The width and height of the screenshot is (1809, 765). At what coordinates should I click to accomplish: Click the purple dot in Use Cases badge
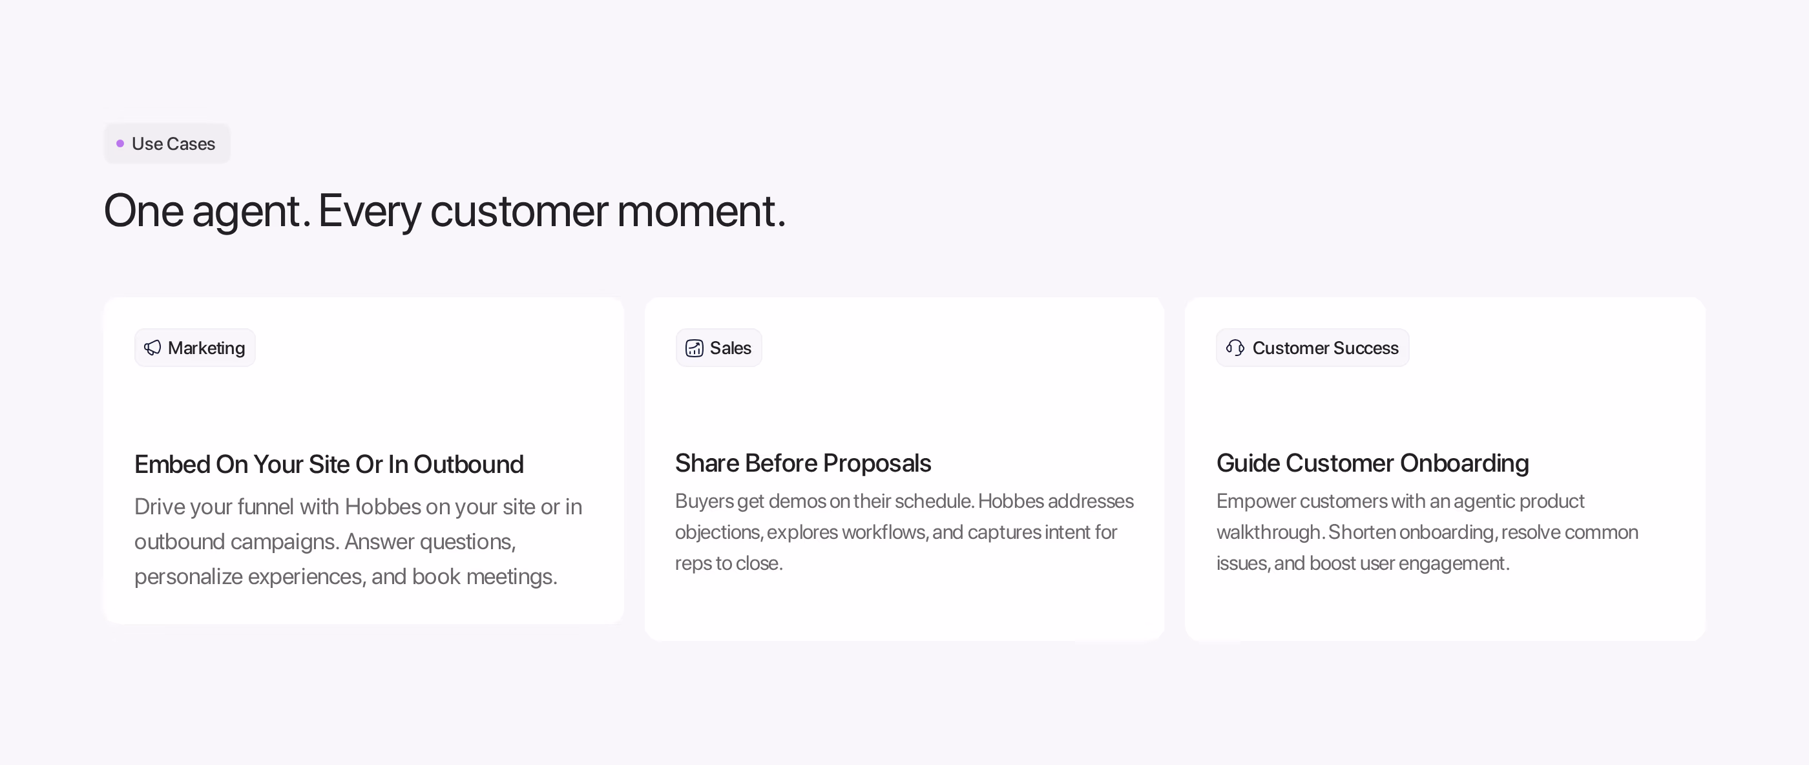(120, 144)
